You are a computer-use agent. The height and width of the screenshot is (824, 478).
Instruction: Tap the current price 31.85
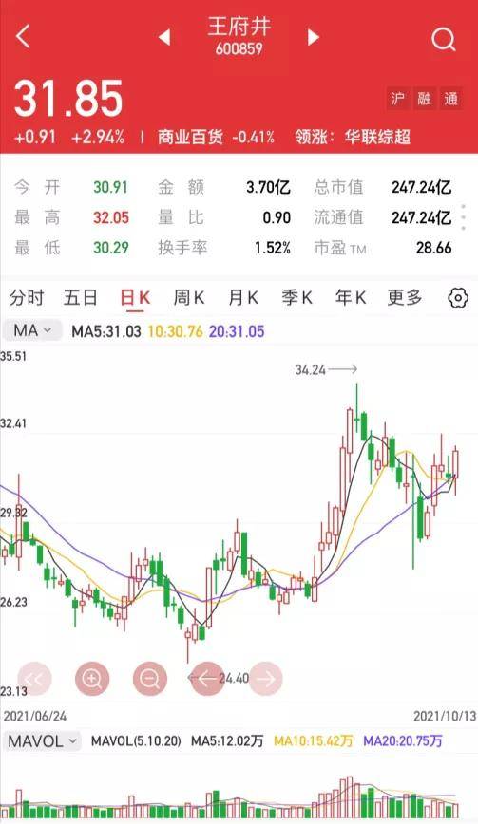pos(68,99)
